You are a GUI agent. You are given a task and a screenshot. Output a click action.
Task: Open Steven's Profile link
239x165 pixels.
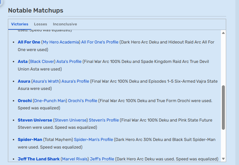pyautogui.click(x=104, y=120)
